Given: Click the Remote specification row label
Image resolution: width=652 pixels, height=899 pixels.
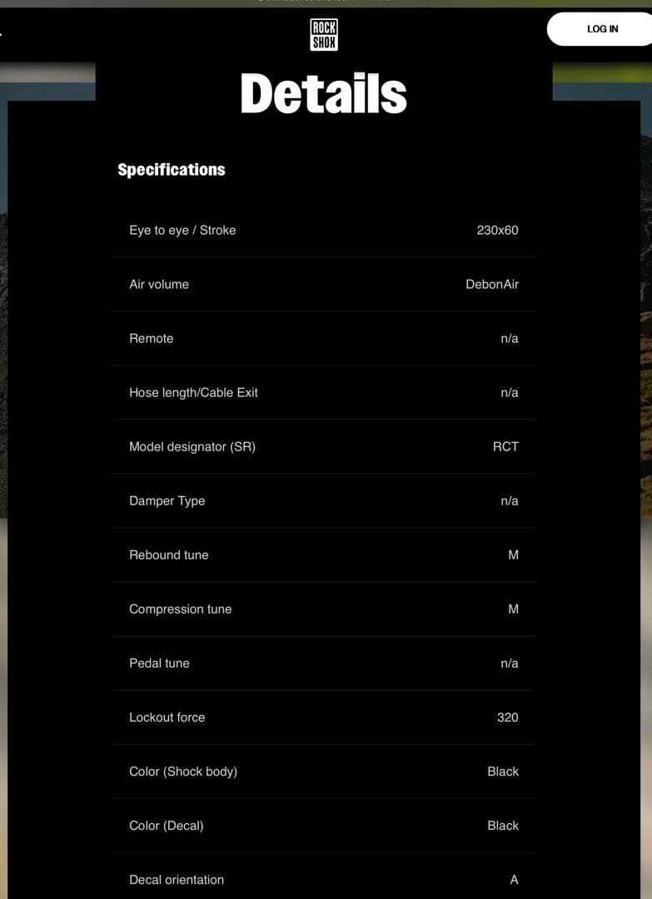Looking at the screenshot, I should tap(152, 339).
